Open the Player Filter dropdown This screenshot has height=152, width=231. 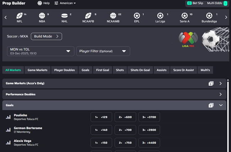pos(103,51)
